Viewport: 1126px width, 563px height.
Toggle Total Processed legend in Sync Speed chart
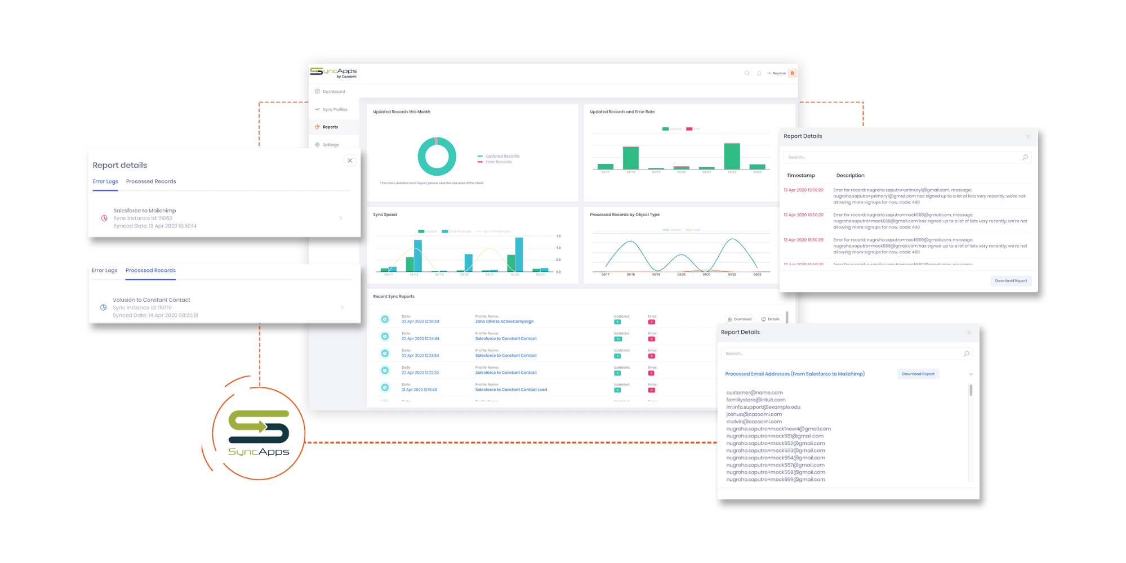click(x=456, y=231)
